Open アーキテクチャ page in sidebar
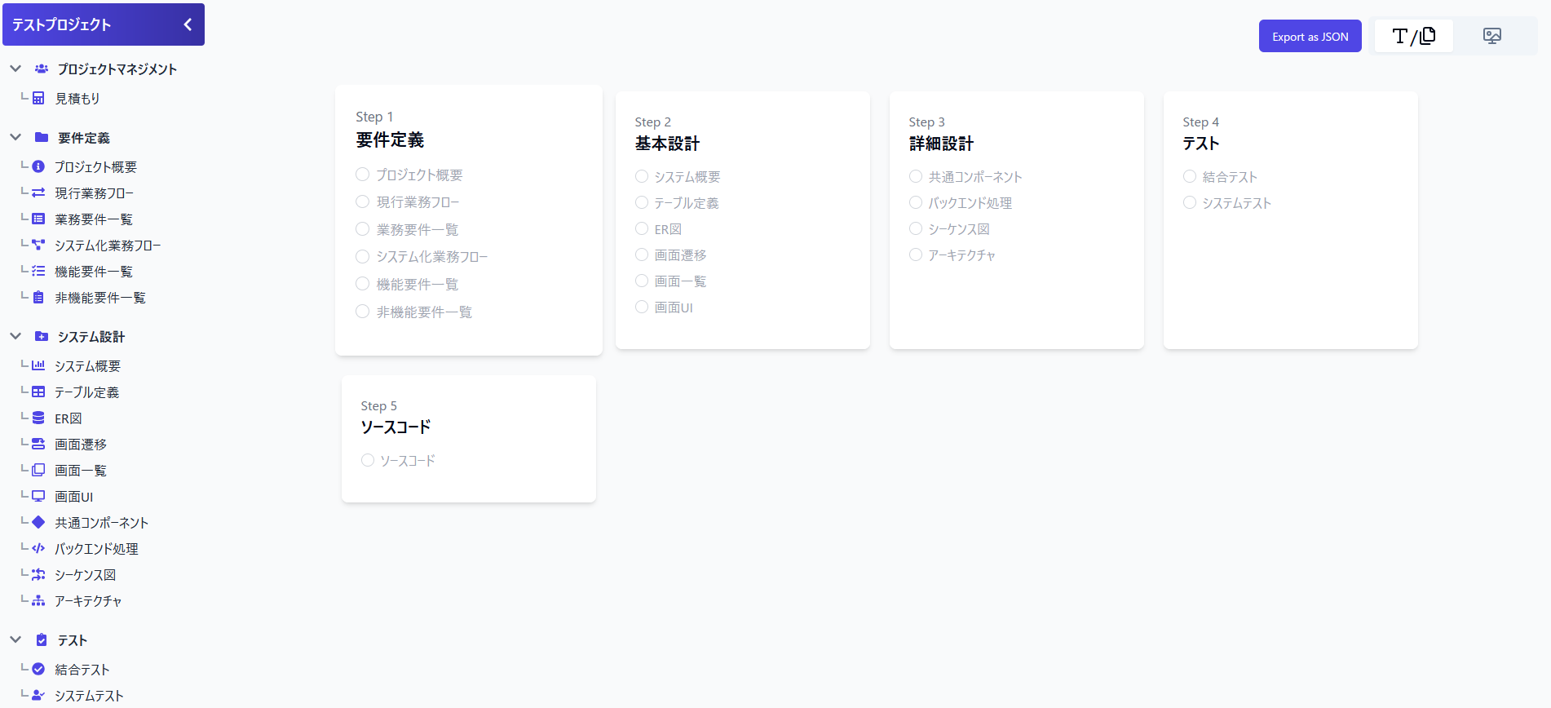The width and height of the screenshot is (1551, 708). 88,600
